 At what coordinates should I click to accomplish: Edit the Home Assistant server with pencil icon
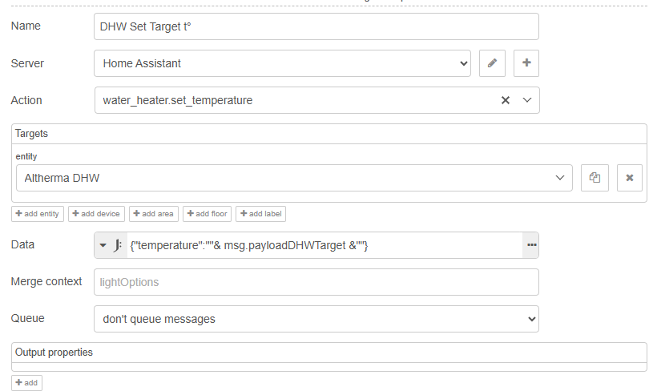pos(492,63)
